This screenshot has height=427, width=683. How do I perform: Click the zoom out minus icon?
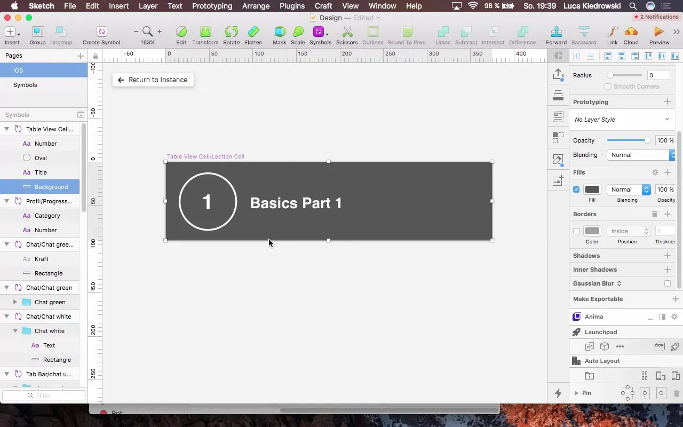point(136,32)
